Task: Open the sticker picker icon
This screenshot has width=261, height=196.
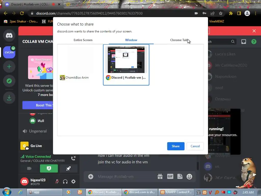Action: [x=180, y=177]
